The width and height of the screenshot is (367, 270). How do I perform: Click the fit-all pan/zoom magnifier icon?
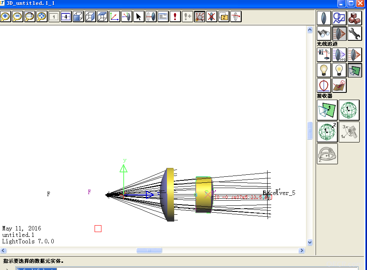[x=42, y=17]
